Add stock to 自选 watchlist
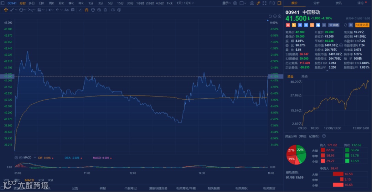This screenshot has height=192, width=372. (x=334, y=25)
